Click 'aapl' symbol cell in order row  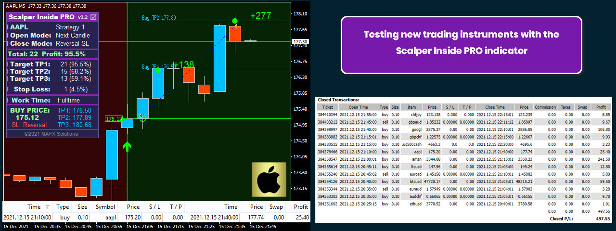[111, 218]
